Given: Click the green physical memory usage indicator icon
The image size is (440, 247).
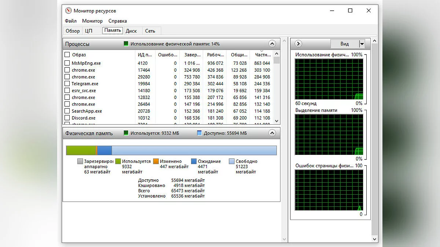Looking at the screenshot, I should point(126,44).
